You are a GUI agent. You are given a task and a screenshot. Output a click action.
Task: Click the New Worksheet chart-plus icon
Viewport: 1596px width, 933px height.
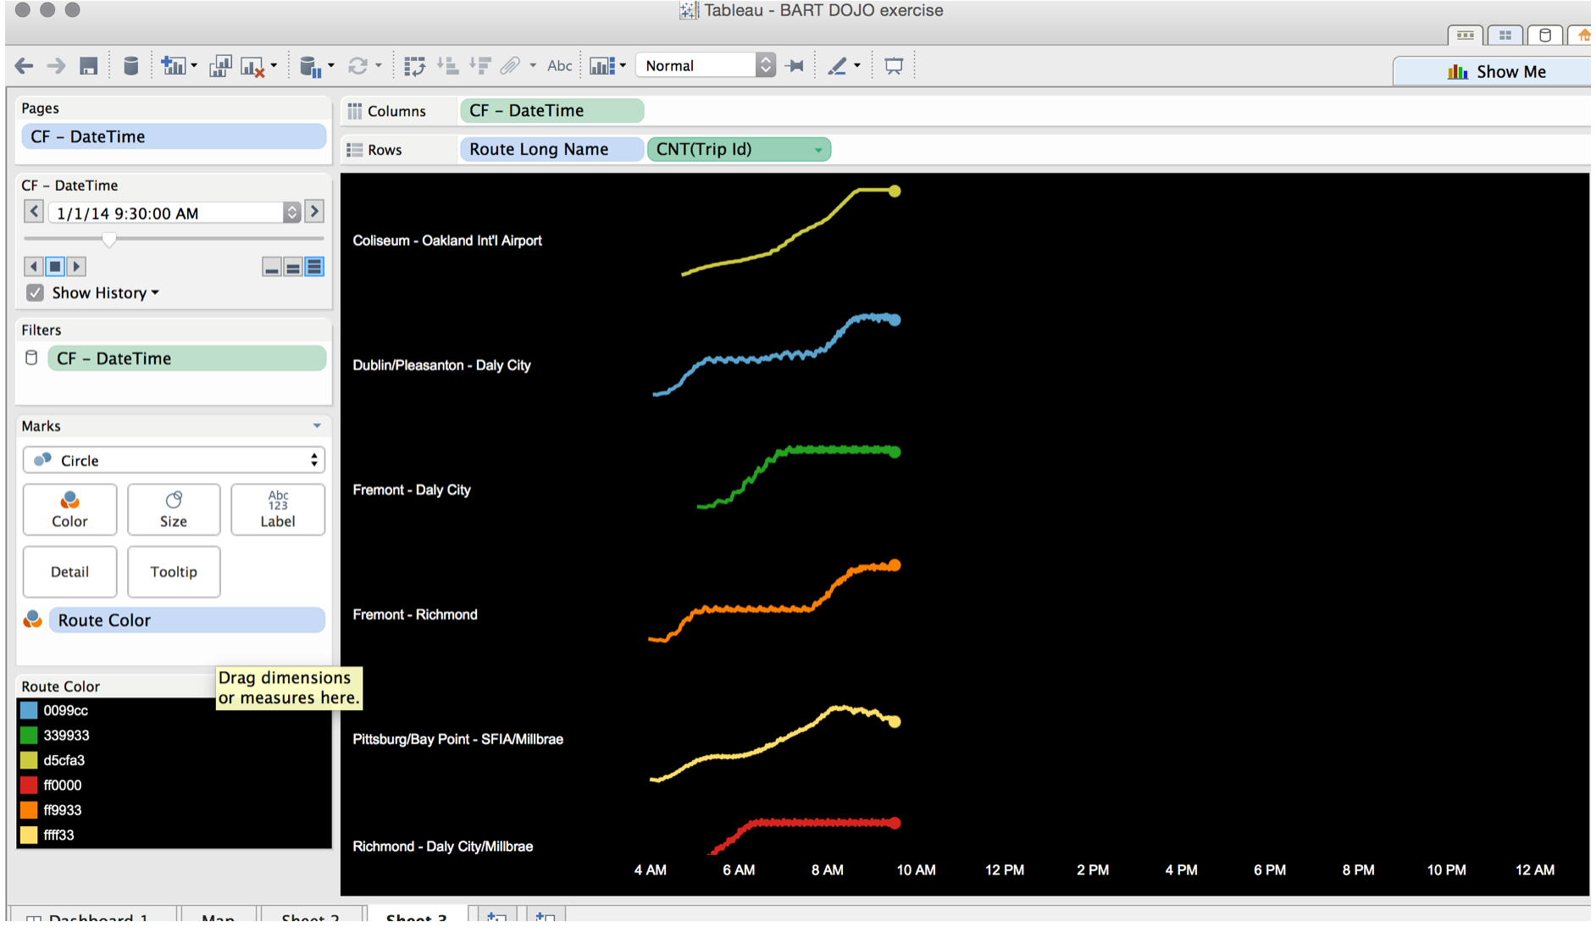[174, 65]
